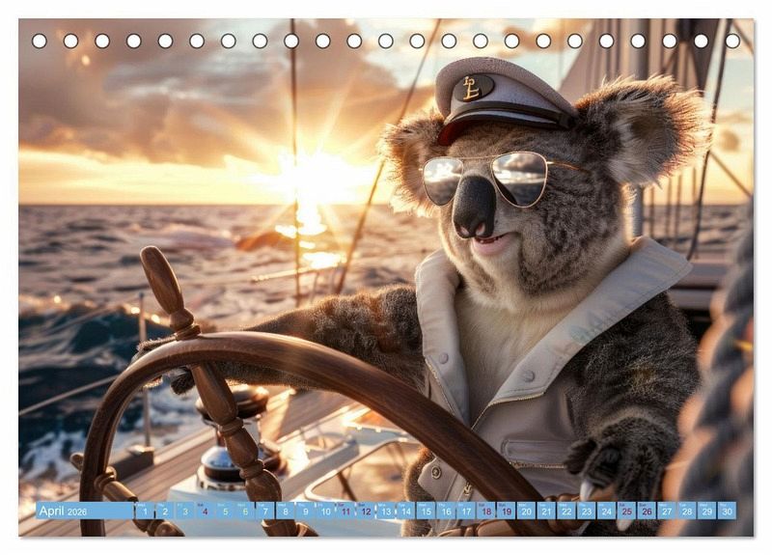Select date 6 in the calendar strip

[x=245, y=511]
